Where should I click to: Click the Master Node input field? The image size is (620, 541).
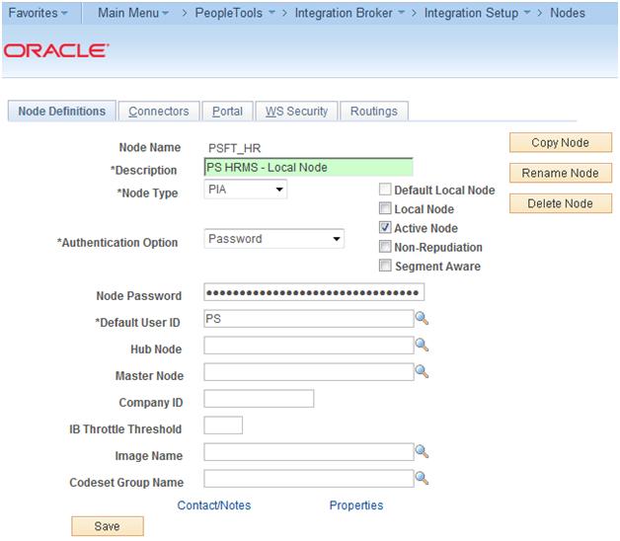(x=309, y=372)
